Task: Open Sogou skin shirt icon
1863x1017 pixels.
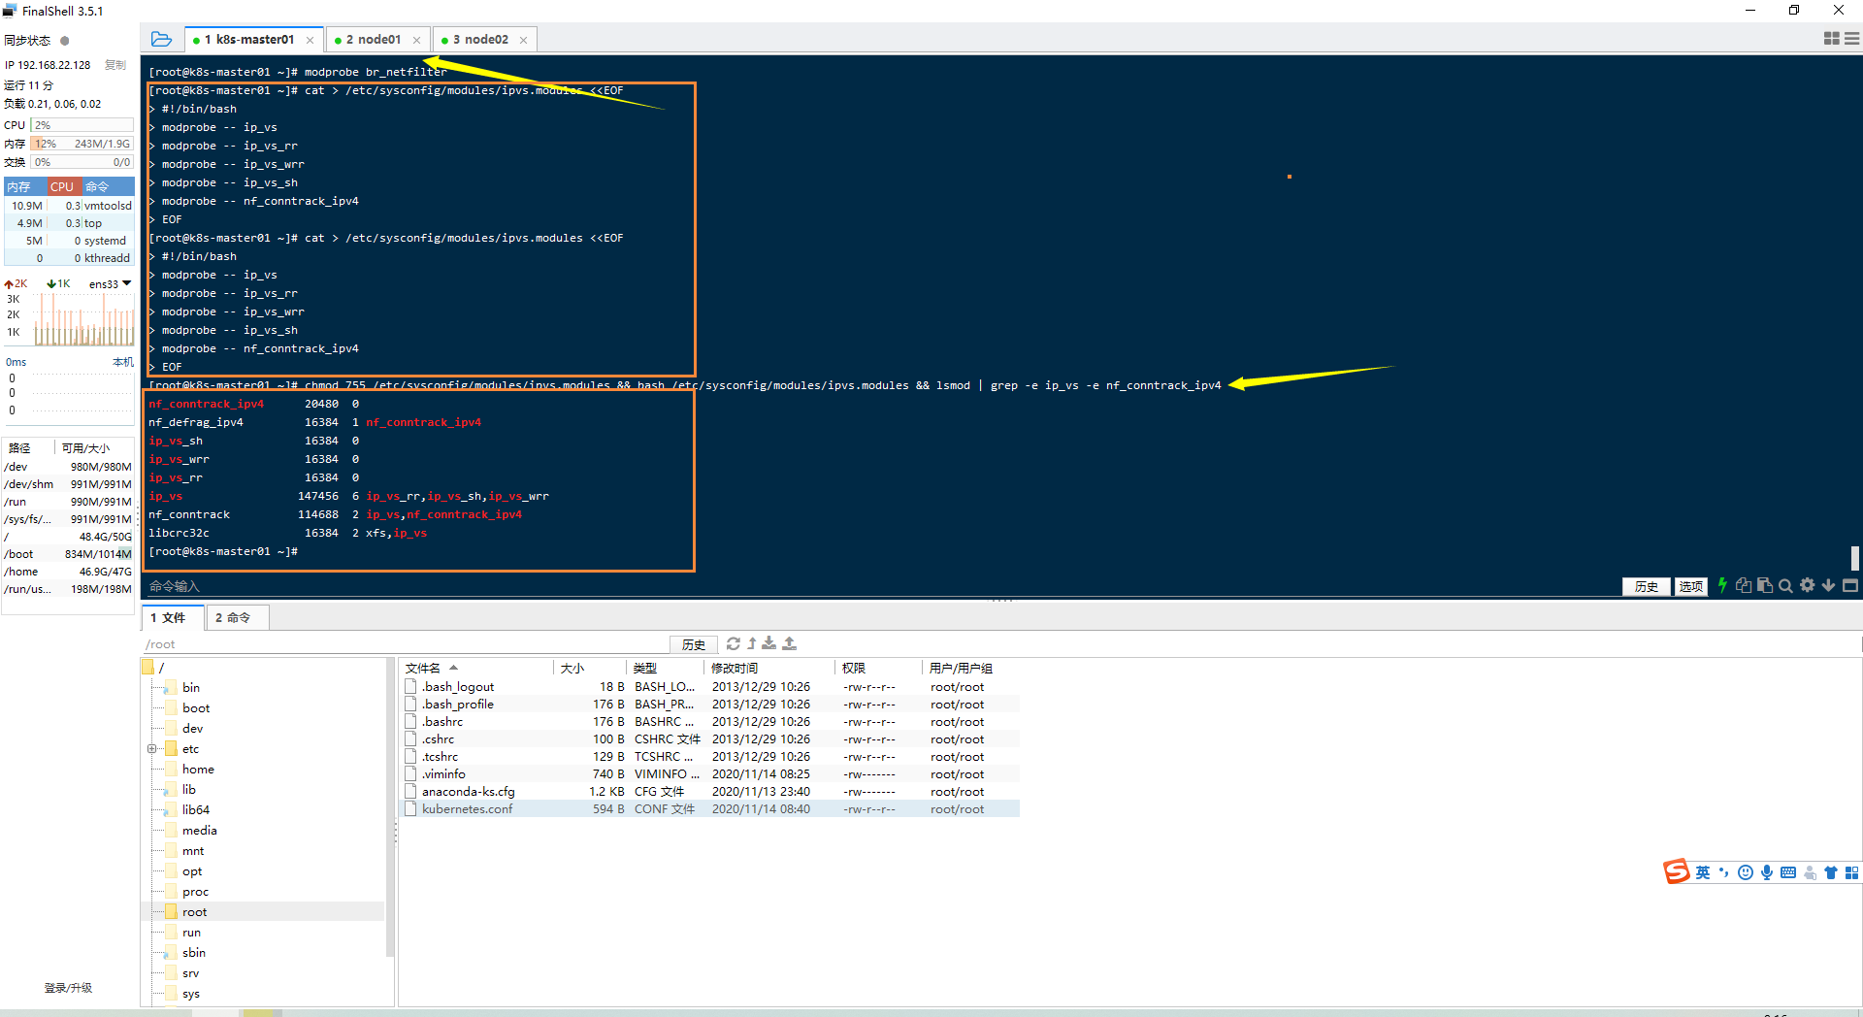Action: (x=1831, y=872)
